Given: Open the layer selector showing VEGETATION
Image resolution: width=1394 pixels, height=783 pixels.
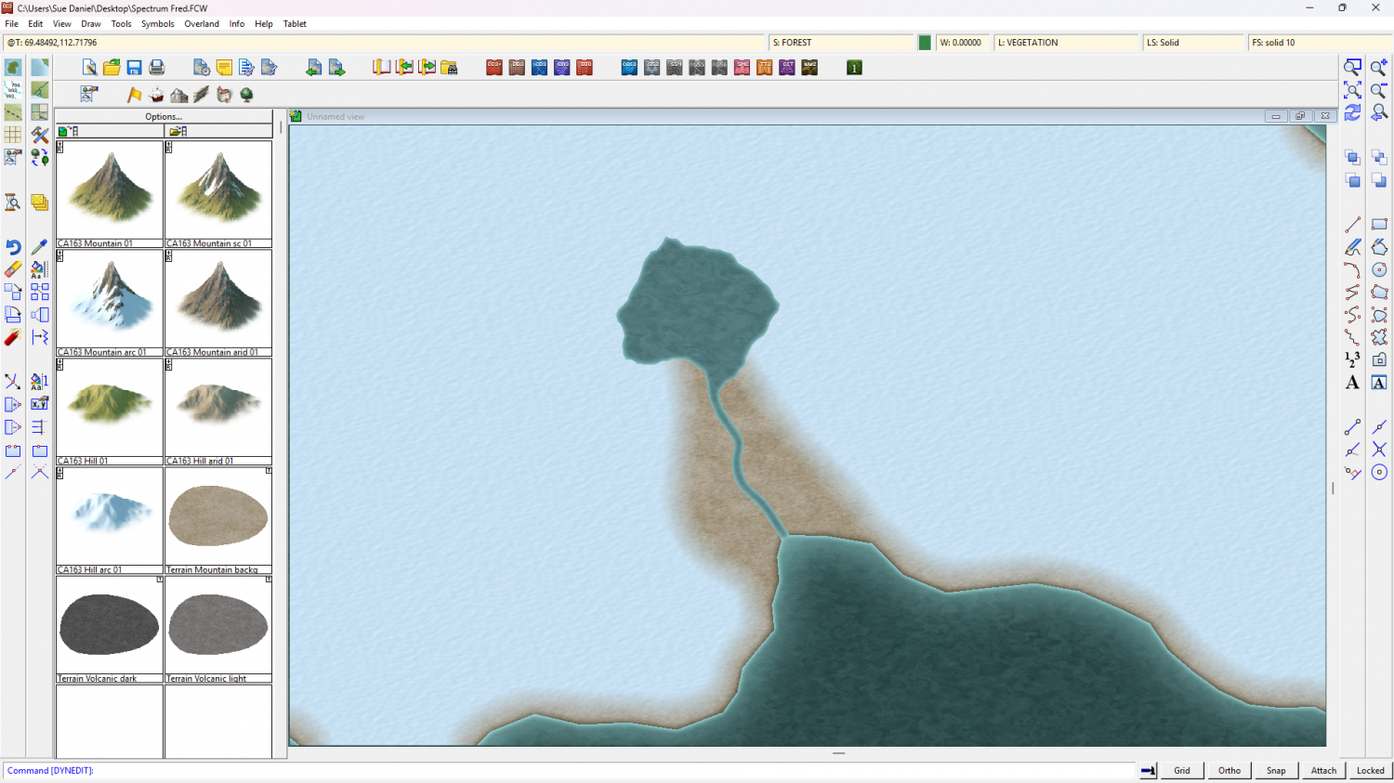Looking at the screenshot, I should click(x=1065, y=43).
